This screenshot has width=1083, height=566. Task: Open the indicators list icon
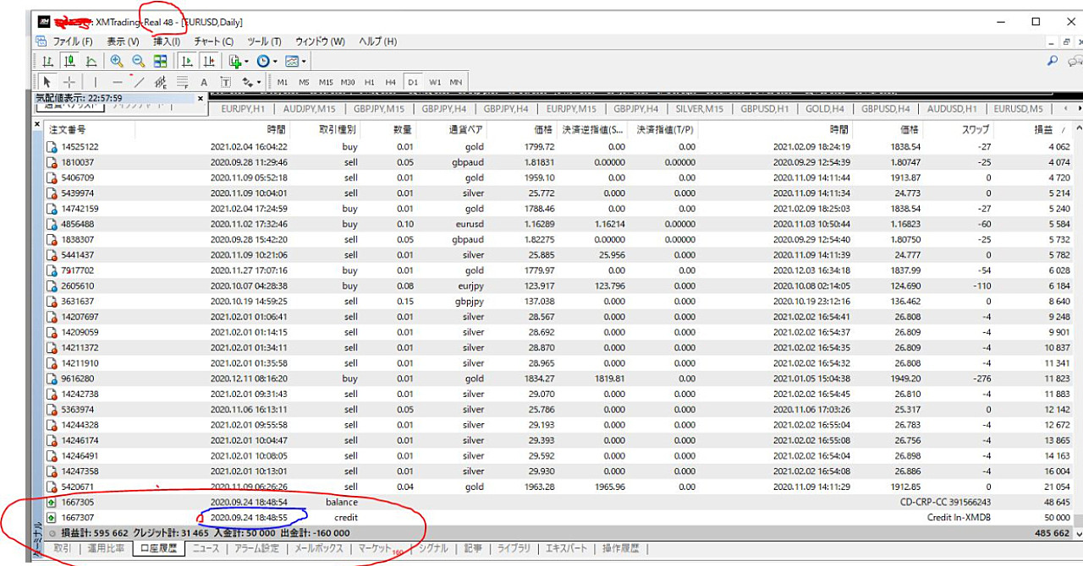[x=235, y=61]
